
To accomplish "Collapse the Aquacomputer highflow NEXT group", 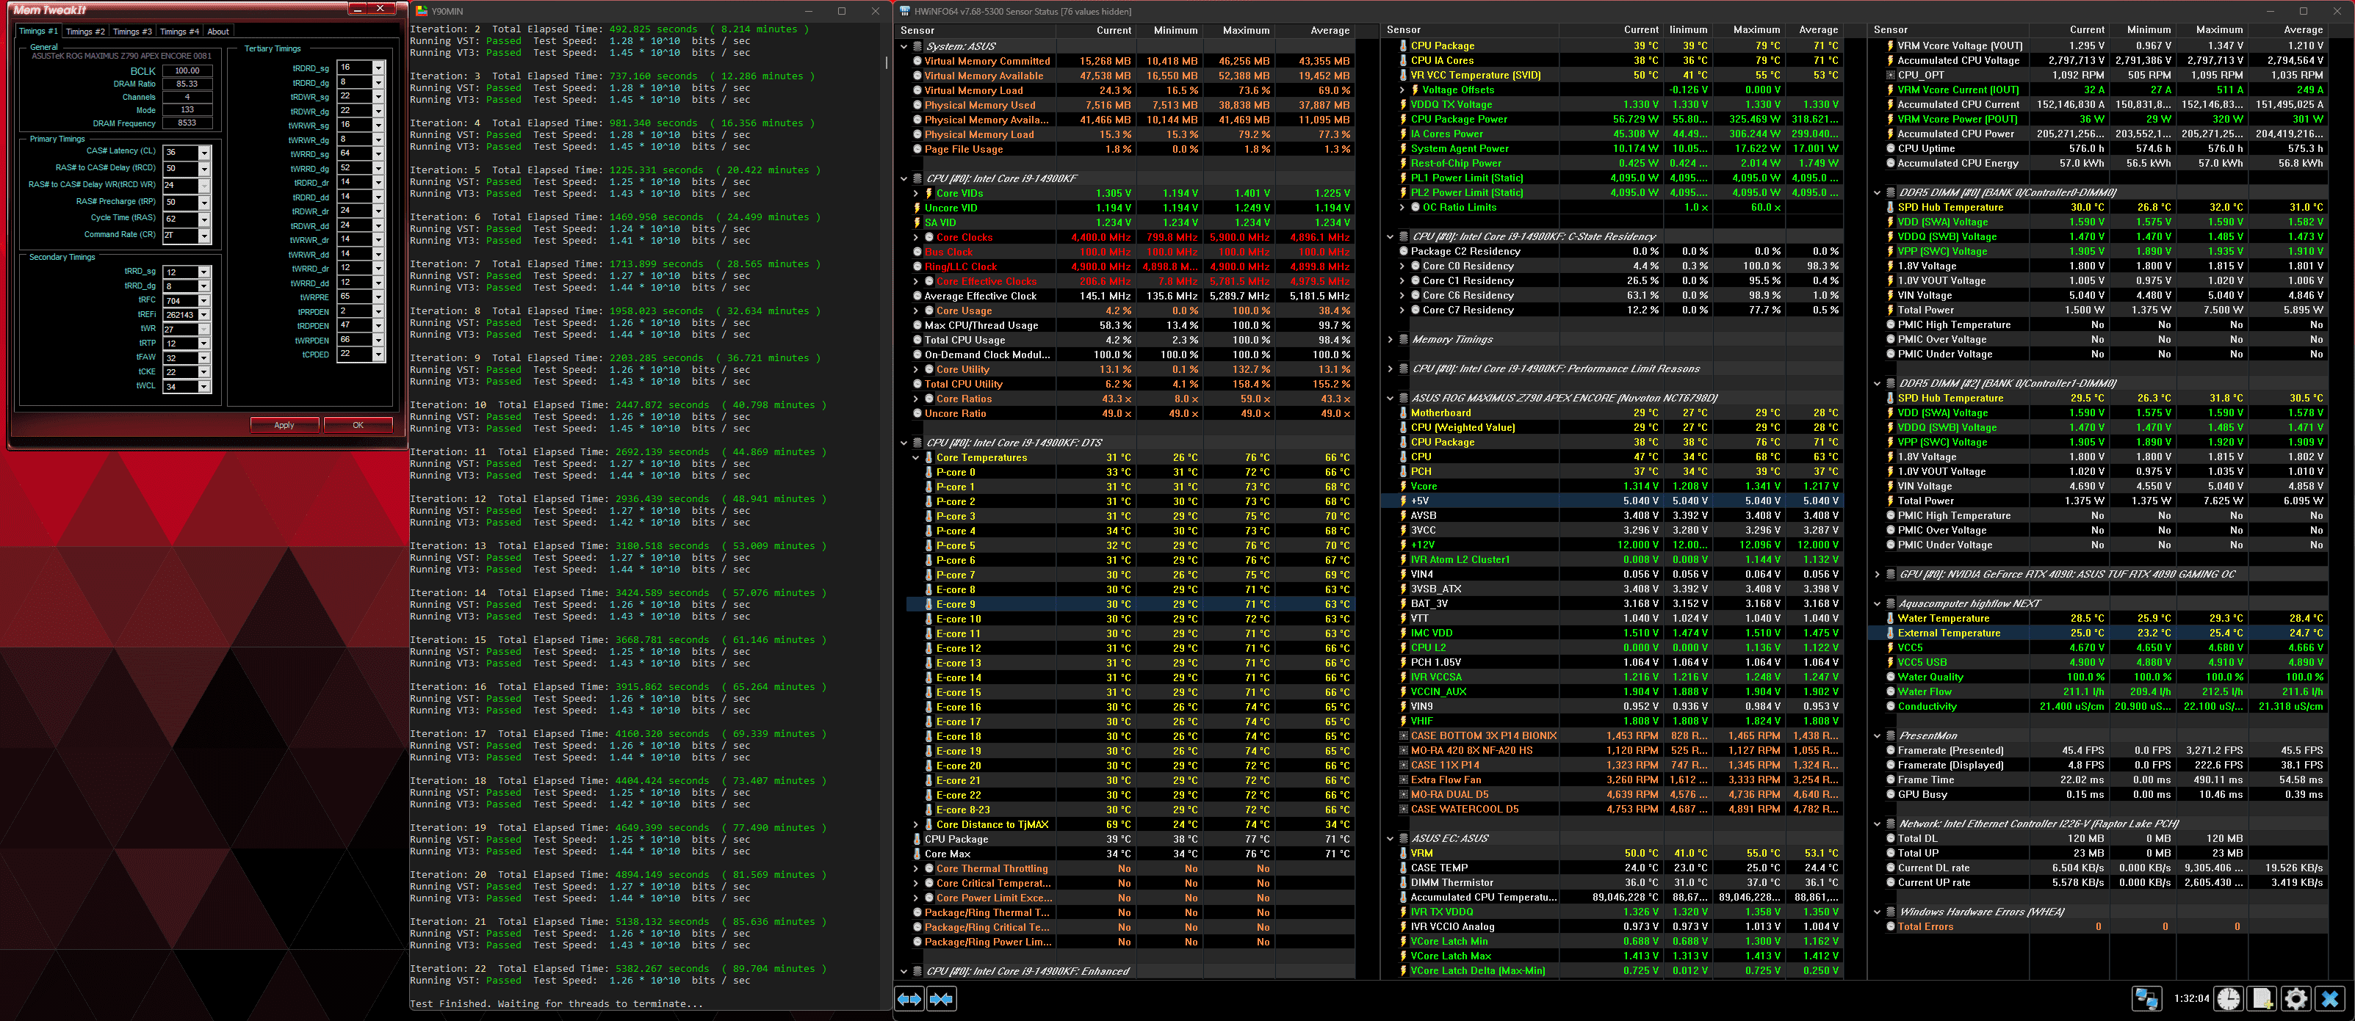I will pyautogui.click(x=1877, y=603).
